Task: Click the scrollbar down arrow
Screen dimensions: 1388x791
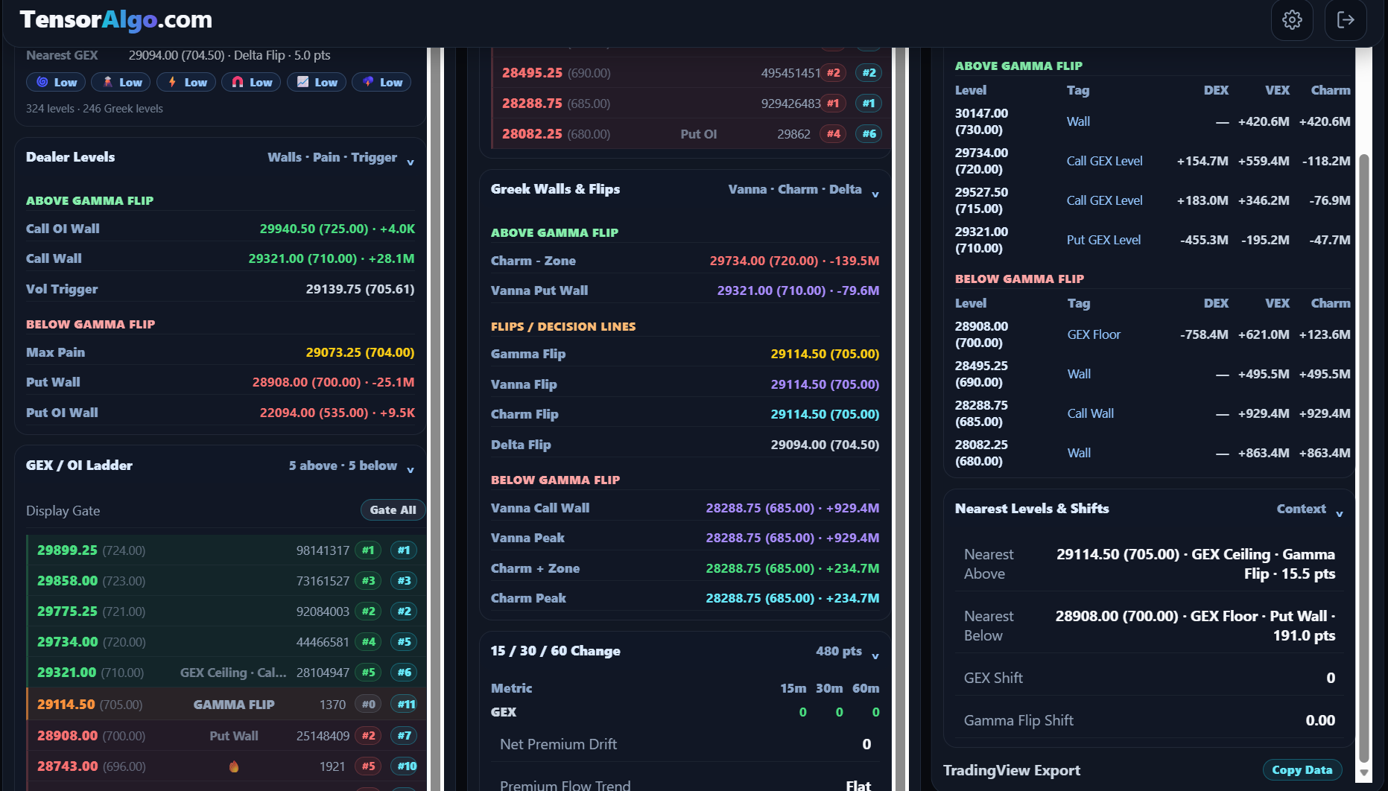Action: click(x=1364, y=773)
